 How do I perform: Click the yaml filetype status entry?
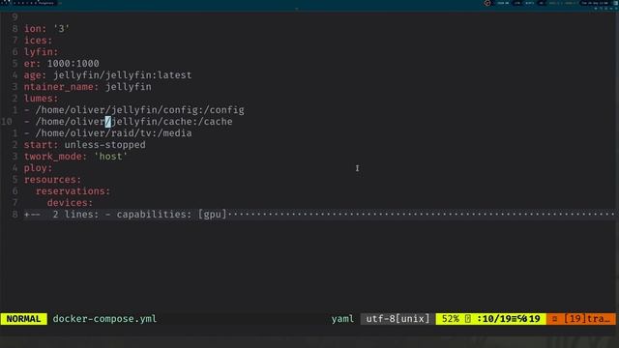click(x=342, y=319)
